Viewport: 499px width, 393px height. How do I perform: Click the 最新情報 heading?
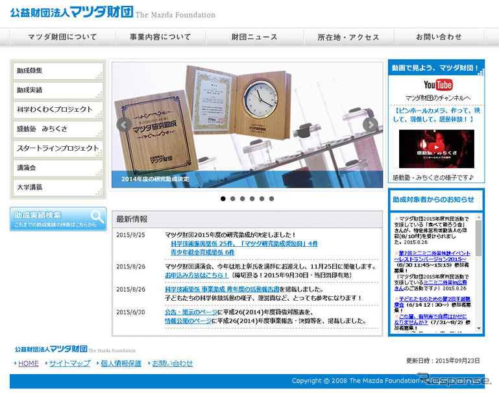pyautogui.click(x=132, y=219)
